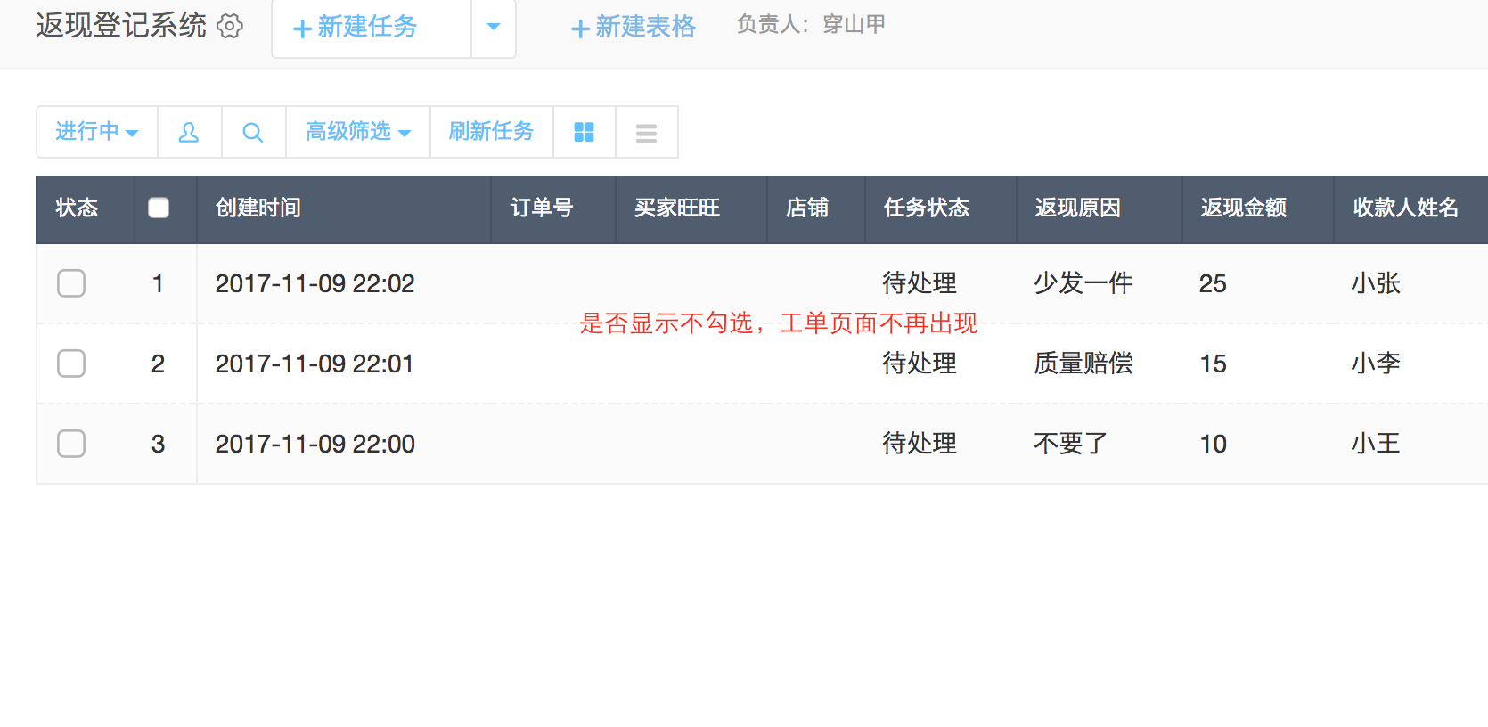Click the 返现金额 column header
Image resolution: width=1488 pixels, height=727 pixels.
point(1243,208)
